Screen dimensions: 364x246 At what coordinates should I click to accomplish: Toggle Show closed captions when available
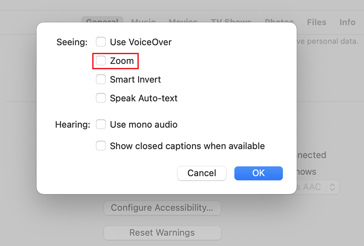101,146
